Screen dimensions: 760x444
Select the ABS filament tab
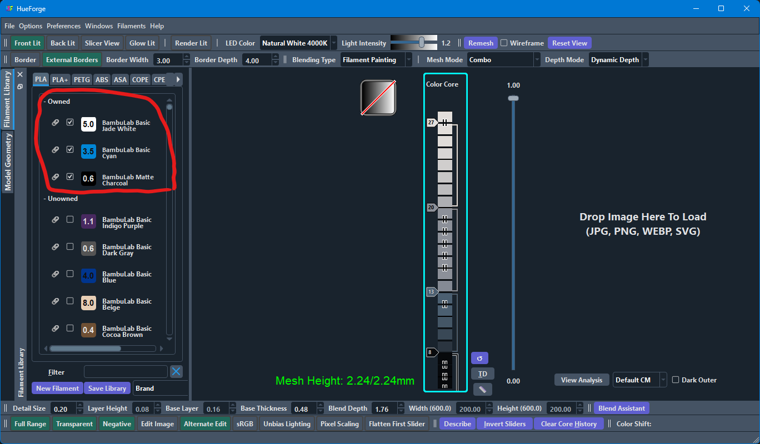102,79
